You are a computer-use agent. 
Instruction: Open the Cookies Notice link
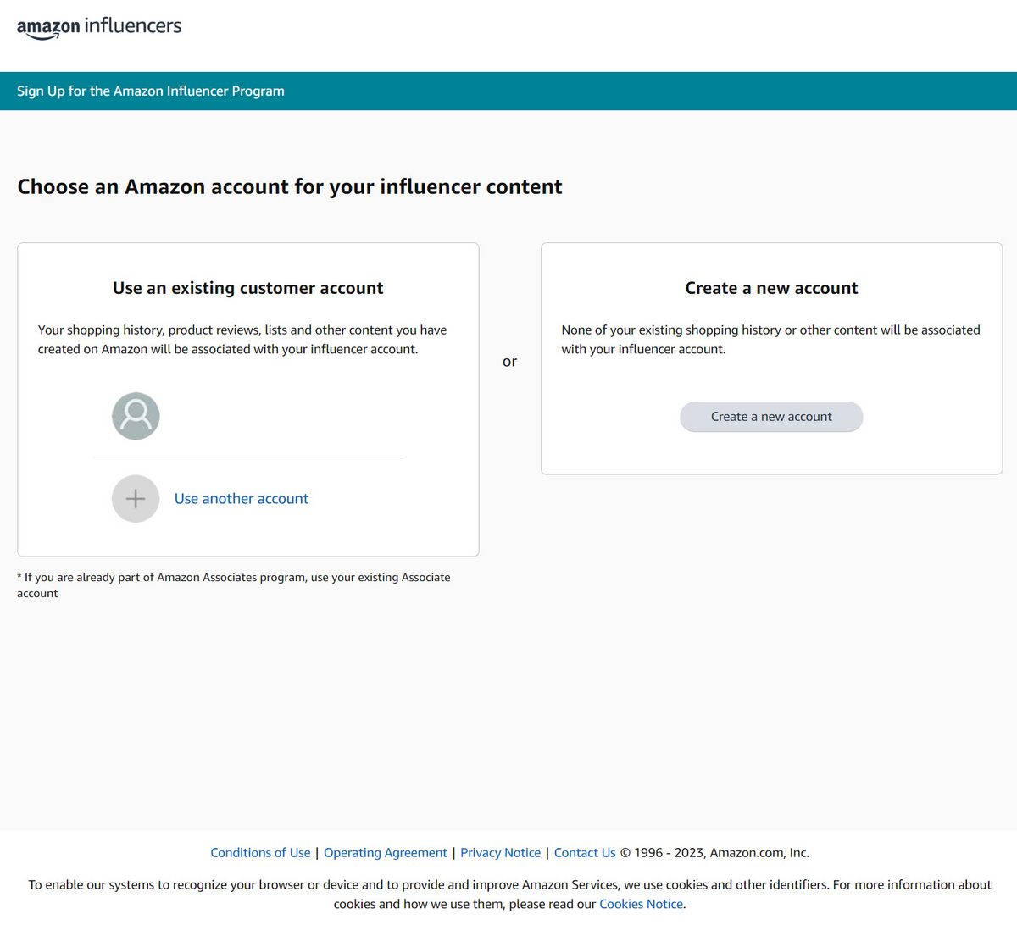pyautogui.click(x=641, y=904)
